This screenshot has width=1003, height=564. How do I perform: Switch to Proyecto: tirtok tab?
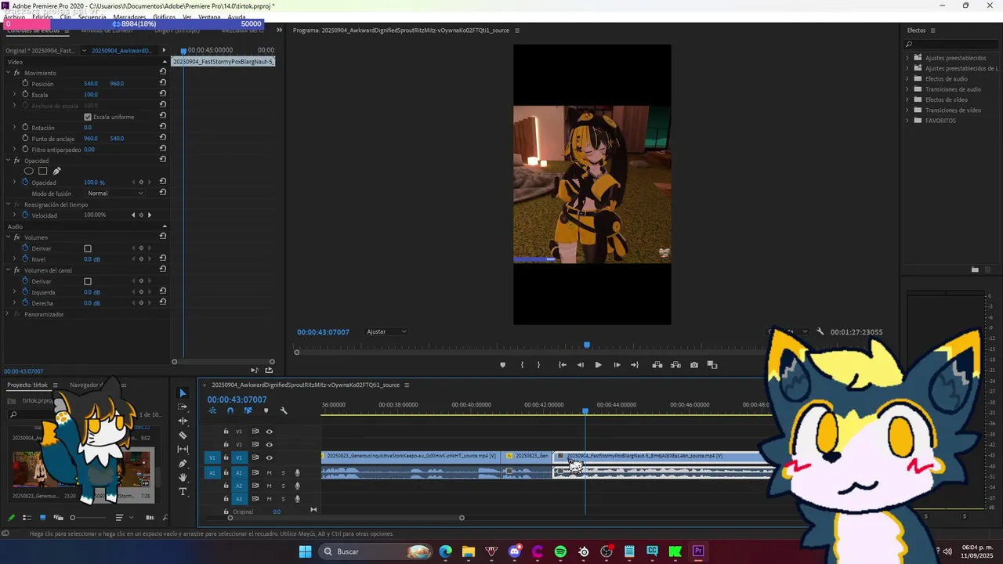pos(27,385)
